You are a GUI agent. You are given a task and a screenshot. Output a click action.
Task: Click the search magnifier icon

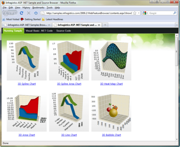click(174, 13)
